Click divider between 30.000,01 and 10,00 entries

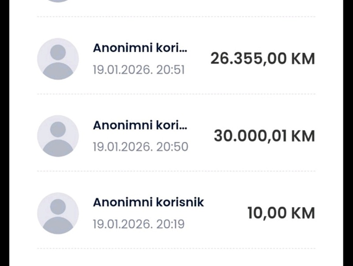point(176,171)
